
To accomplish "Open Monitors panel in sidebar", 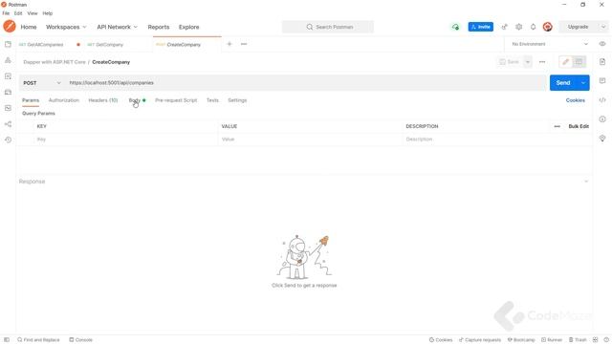I will pos(8,108).
